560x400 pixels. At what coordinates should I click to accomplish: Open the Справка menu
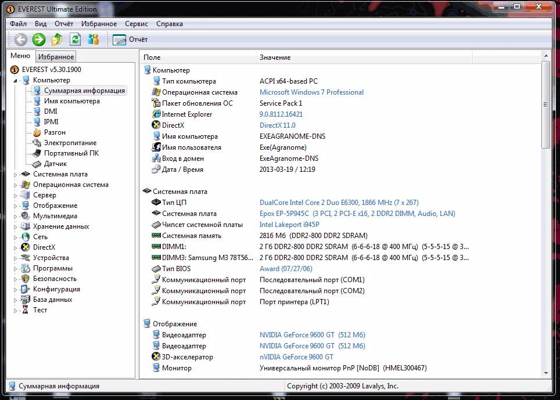169,24
